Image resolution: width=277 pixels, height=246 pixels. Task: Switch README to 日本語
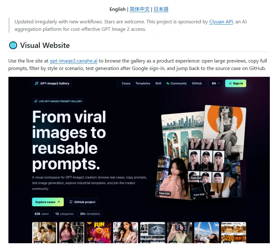tap(161, 9)
